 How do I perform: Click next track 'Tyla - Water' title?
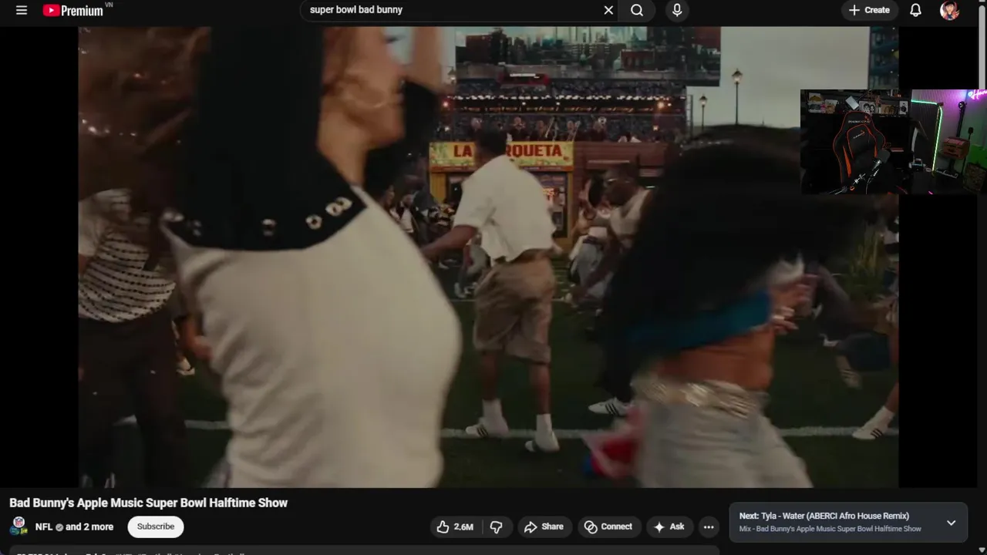coord(824,516)
